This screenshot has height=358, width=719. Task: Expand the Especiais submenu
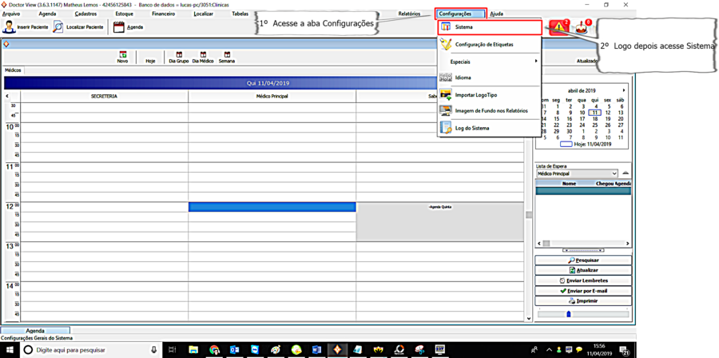[489, 62]
